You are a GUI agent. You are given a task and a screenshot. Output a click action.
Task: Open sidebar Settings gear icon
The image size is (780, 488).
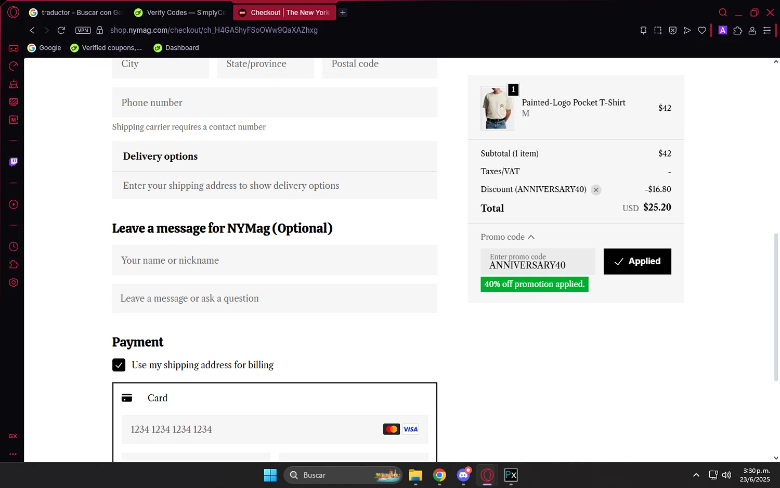(14, 282)
